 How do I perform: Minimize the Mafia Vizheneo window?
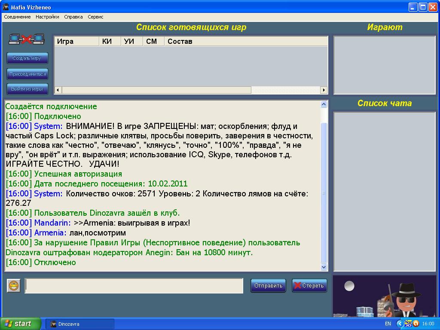pos(412,7)
